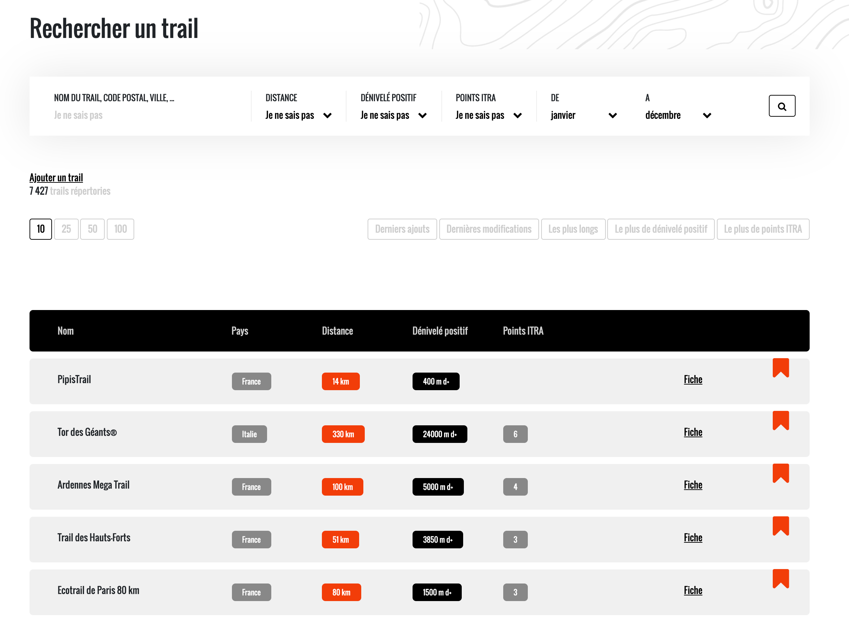Bookmark the Tor des Géants row
849x619 pixels.
[780, 421]
